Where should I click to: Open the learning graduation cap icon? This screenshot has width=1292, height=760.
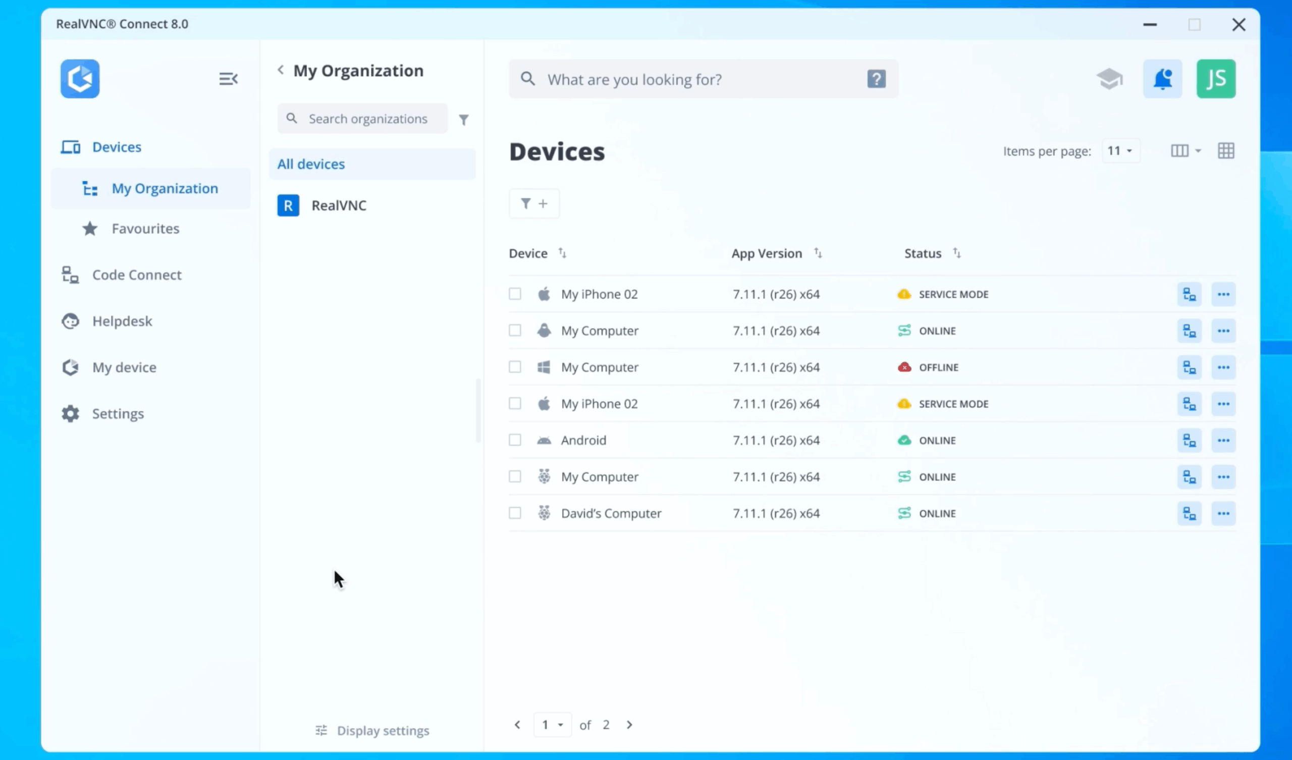click(x=1109, y=79)
